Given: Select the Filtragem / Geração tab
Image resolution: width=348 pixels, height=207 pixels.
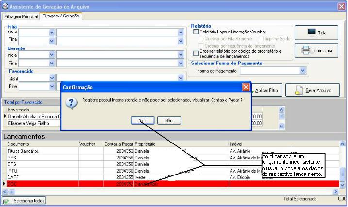Looking at the screenshot, I should tap(61, 16).
